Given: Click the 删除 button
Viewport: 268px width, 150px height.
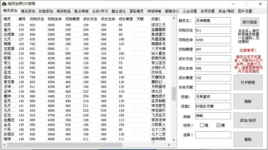Looking at the screenshot, I should pyautogui.click(x=248, y=139).
